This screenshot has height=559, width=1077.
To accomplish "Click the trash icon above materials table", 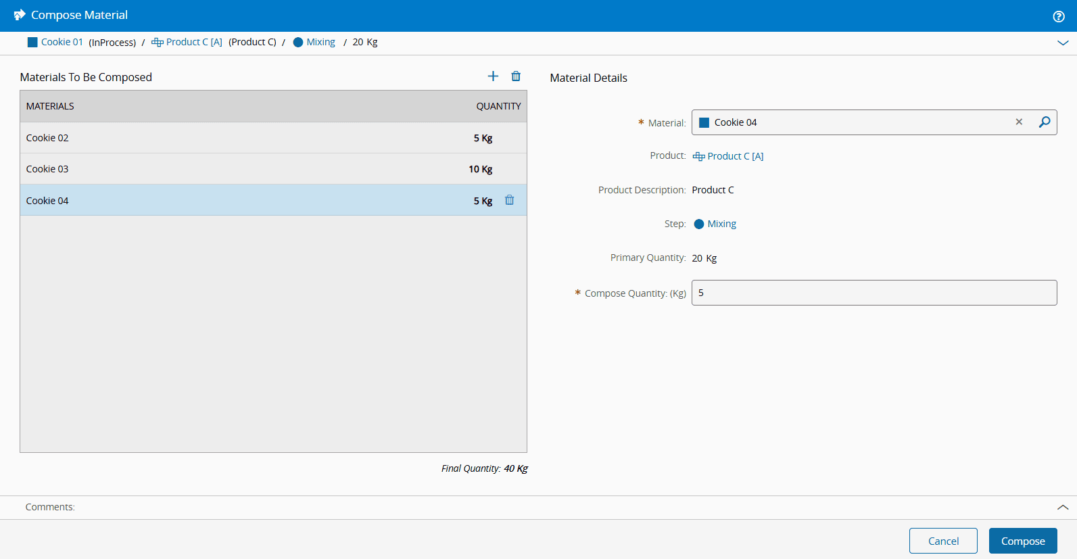I will coord(516,76).
